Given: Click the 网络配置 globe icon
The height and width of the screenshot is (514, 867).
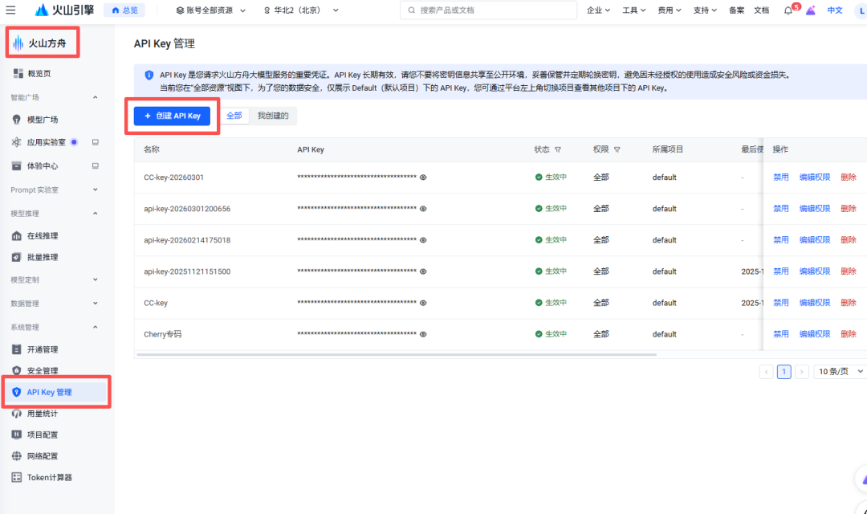Looking at the screenshot, I should coord(17,456).
